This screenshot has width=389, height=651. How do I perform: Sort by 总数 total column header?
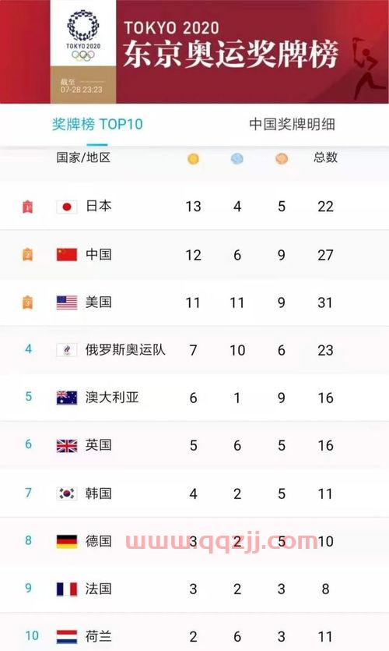326,157
